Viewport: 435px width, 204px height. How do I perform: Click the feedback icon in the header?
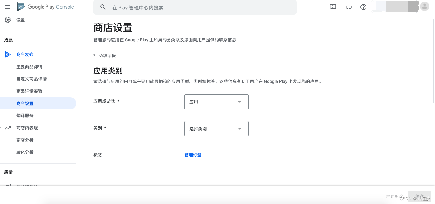click(333, 7)
